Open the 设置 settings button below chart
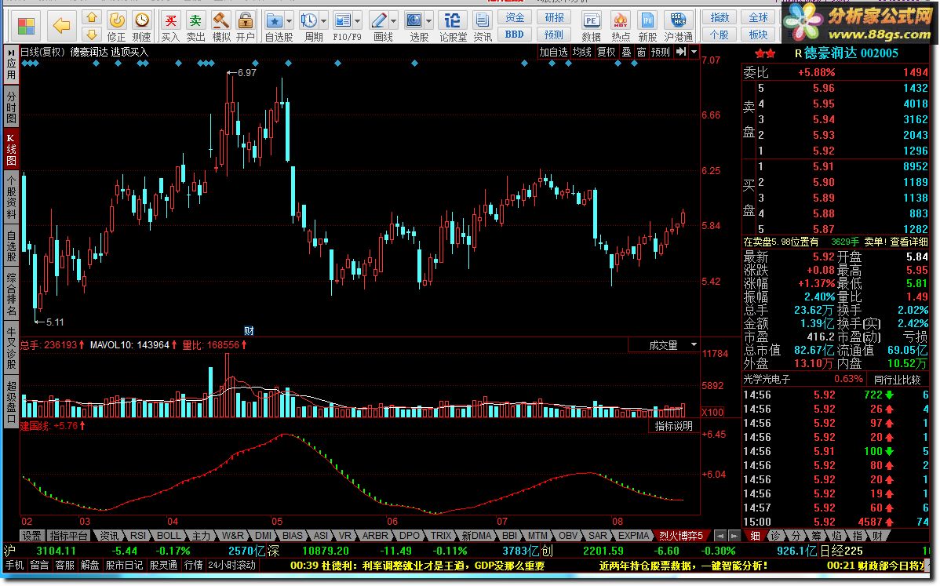Image resolution: width=940 pixels, height=586 pixels. [x=31, y=536]
